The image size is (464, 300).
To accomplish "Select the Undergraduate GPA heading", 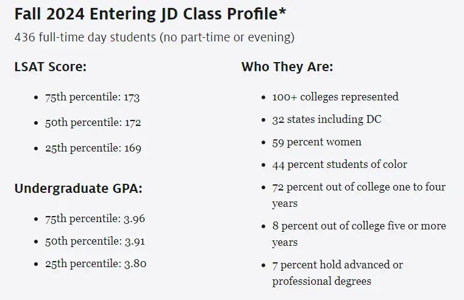I will (78, 188).
